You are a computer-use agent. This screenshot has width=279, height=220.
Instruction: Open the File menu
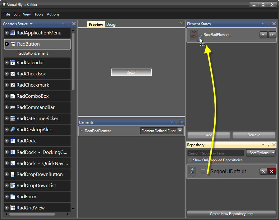(7, 14)
